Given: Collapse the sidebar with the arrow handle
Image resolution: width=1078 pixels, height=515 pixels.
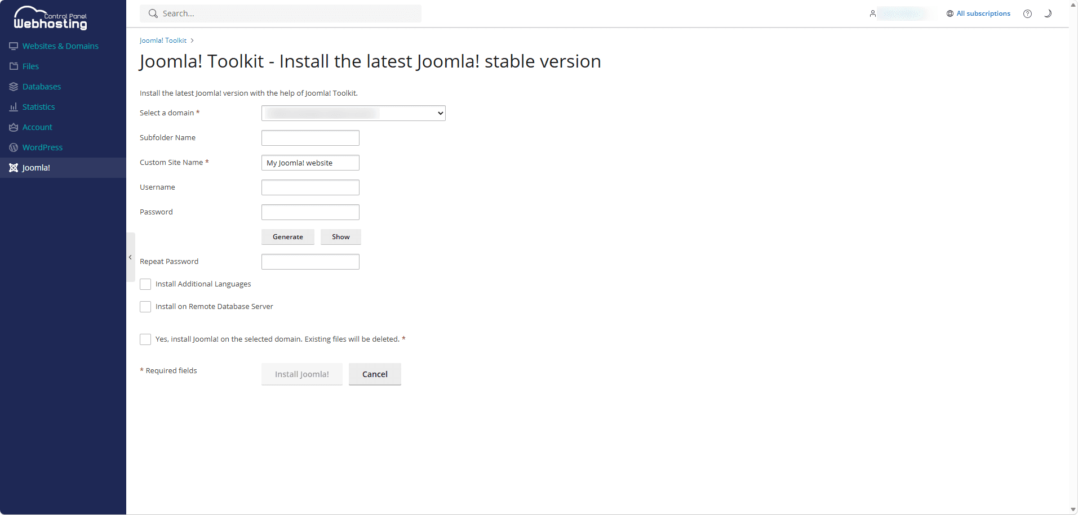Looking at the screenshot, I should [130, 257].
